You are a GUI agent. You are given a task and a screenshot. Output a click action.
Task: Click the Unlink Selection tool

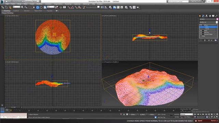pyautogui.click(x=6, y=7)
